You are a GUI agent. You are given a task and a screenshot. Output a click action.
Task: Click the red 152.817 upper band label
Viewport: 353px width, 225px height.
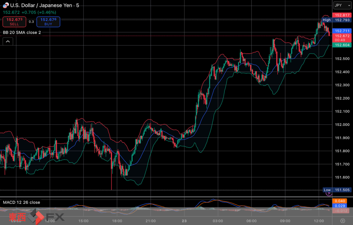click(342, 15)
